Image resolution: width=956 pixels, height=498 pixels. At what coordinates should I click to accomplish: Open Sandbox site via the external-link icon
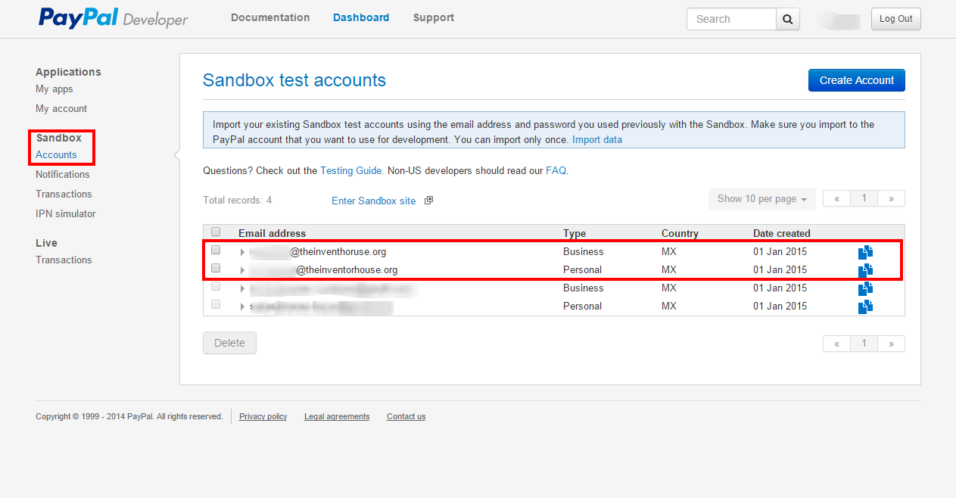(428, 199)
